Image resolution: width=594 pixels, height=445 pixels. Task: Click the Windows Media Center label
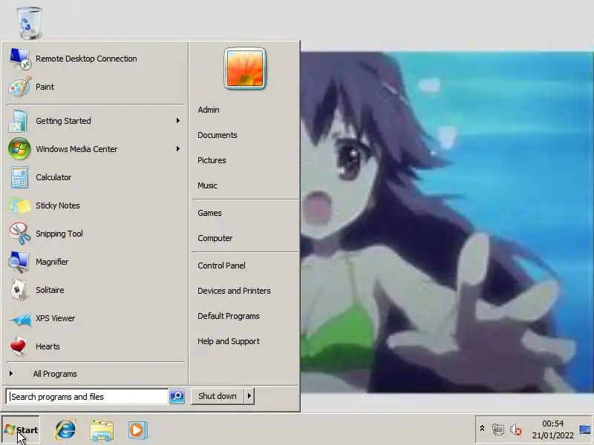(x=76, y=149)
